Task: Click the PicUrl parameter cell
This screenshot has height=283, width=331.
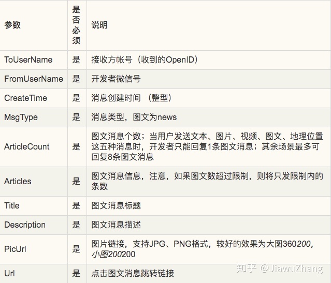Action: 15,249
